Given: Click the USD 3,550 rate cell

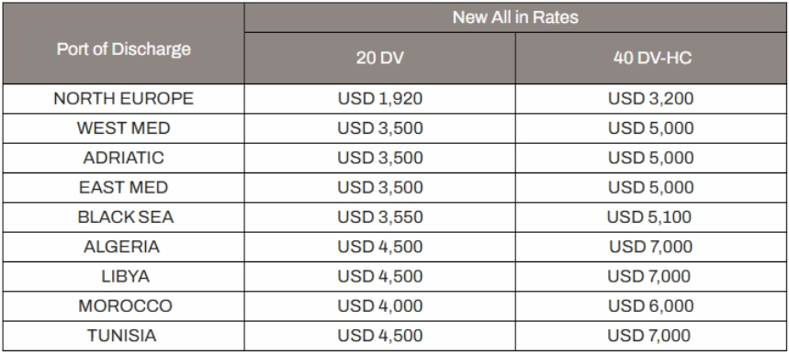Looking at the screenshot, I should (x=380, y=217).
